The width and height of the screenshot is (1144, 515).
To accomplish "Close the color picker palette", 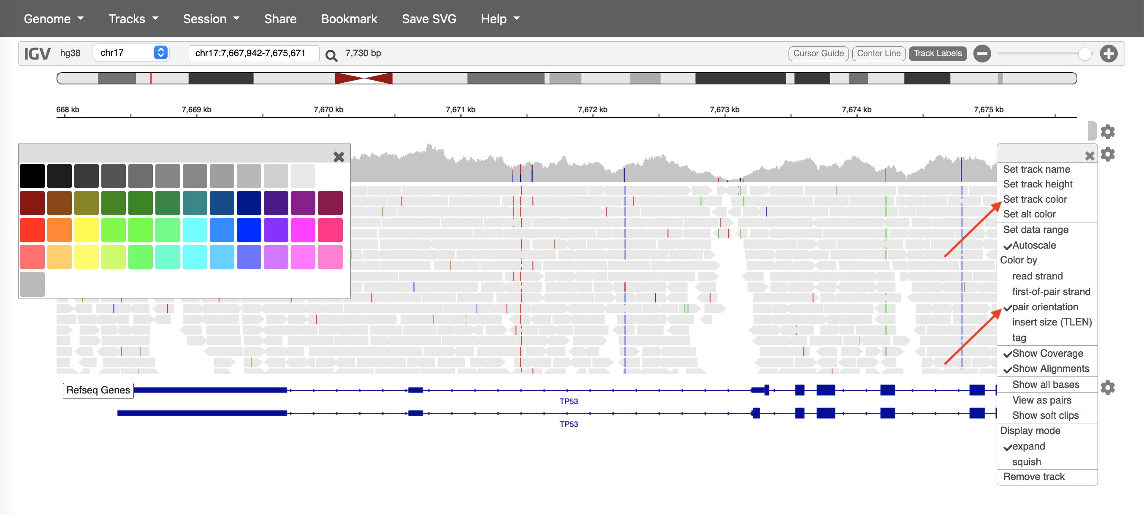I will click(x=339, y=157).
